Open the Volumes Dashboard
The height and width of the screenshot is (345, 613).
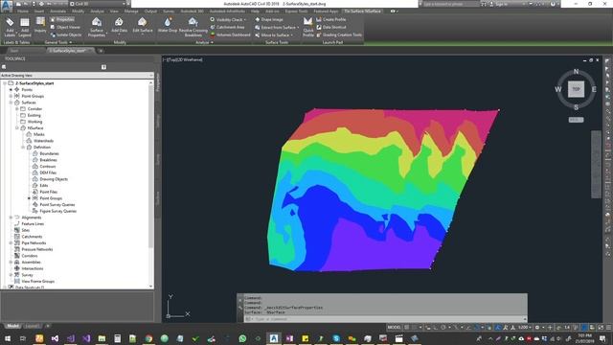click(230, 34)
